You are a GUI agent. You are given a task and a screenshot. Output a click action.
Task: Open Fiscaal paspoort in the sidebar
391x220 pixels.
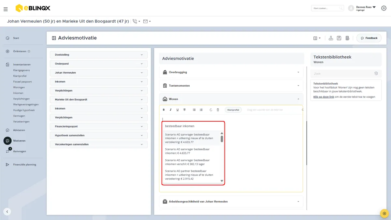(x=22, y=81)
